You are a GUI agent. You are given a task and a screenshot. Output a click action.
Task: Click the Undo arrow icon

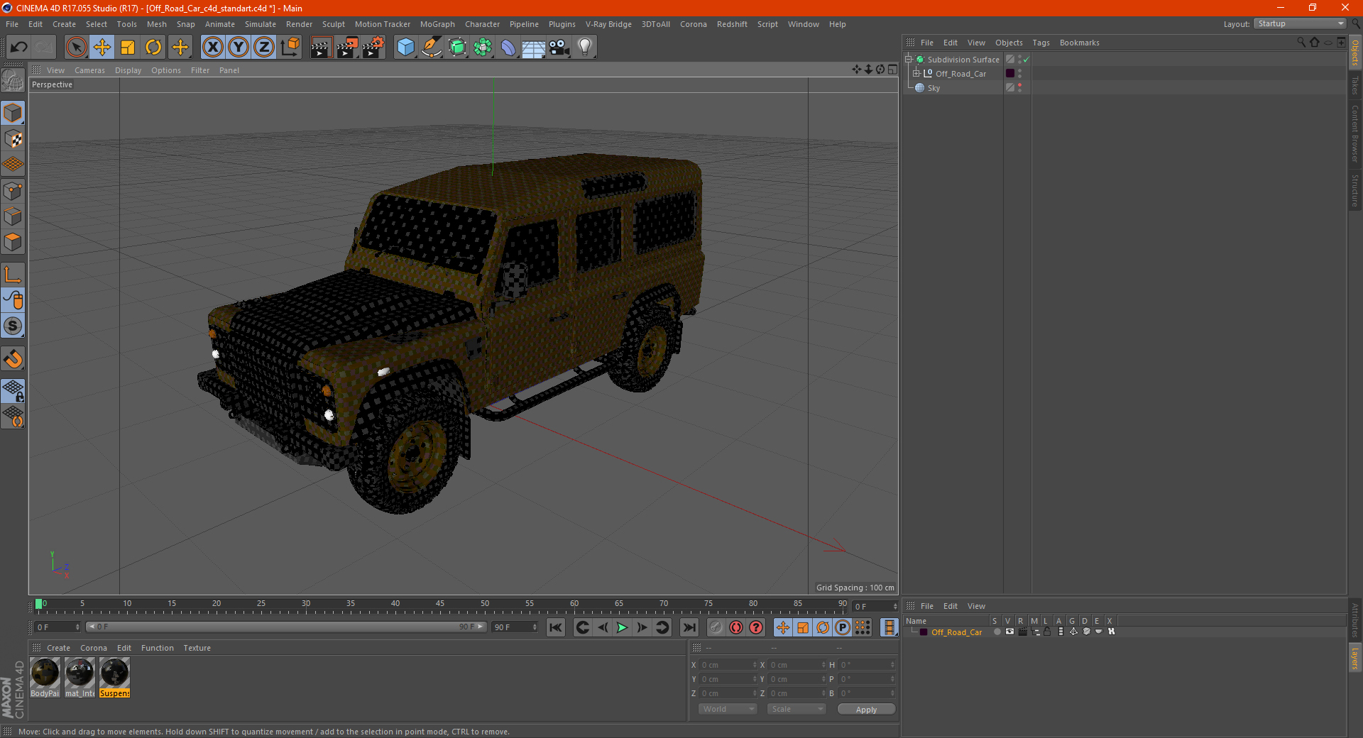pos(19,48)
